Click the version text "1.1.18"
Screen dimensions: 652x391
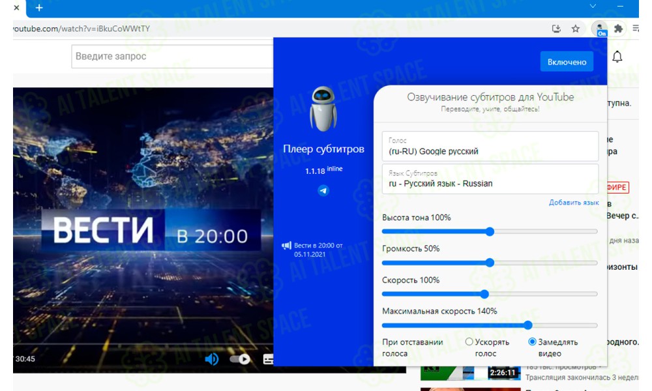(x=315, y=171)
